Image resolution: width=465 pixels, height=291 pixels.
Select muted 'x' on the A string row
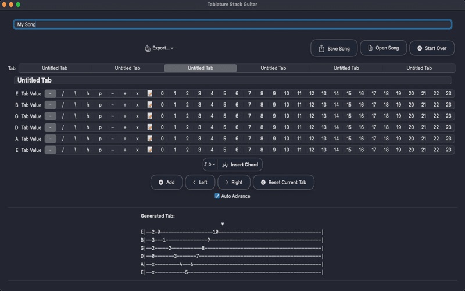click(x=137, y=139)
